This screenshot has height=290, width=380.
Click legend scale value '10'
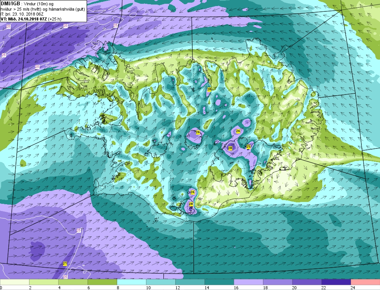point(148,288)
